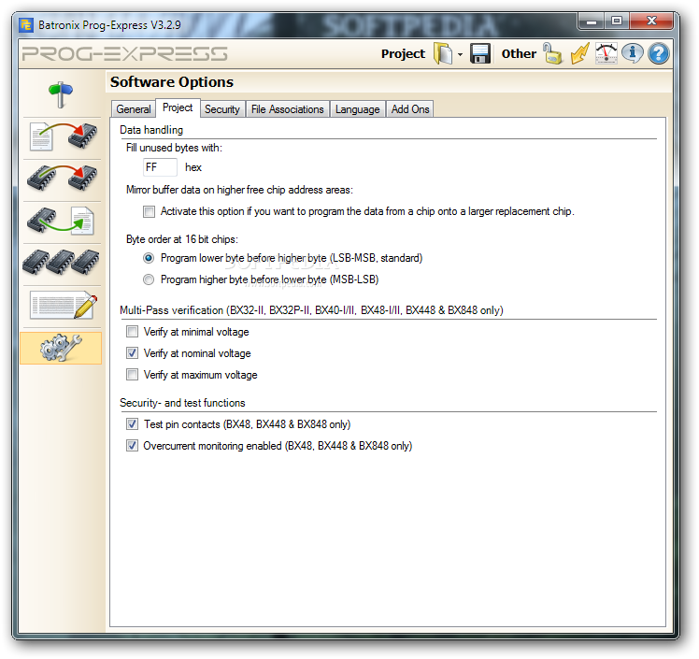Select the three chips sidebar icon
Screen dimensions: 699x659
click(61, 262)
